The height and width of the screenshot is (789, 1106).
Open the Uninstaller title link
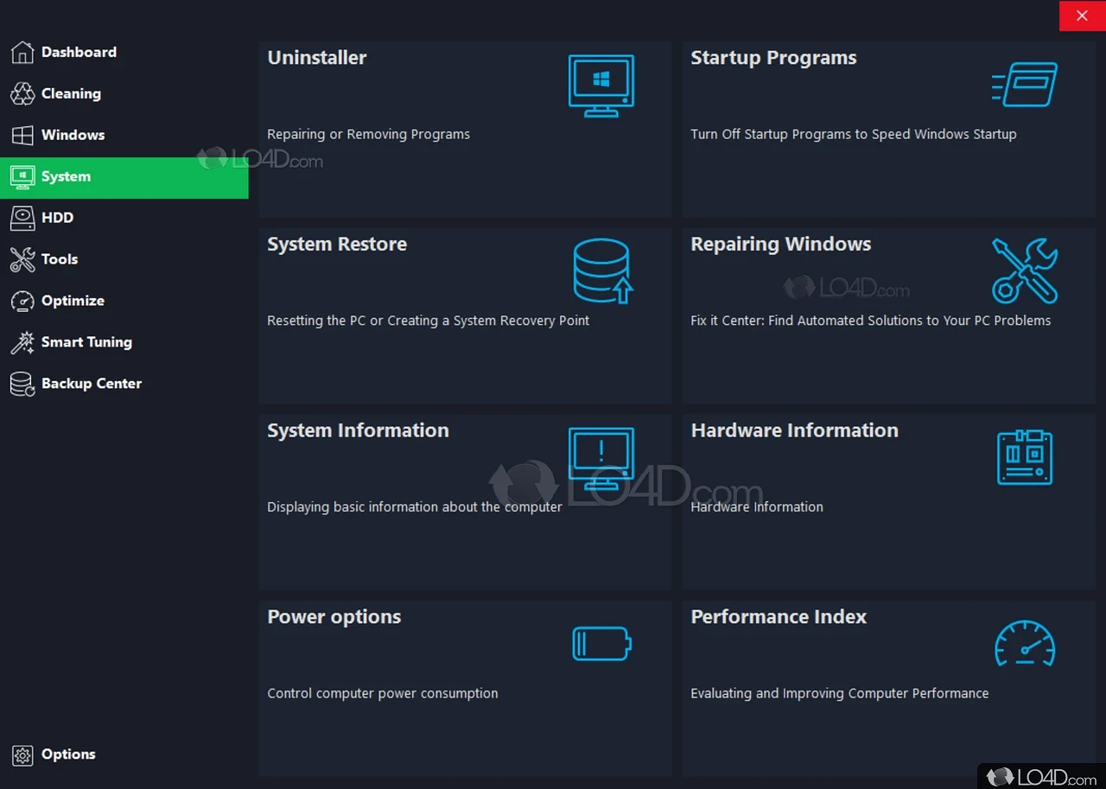click(x=317, y=58)
